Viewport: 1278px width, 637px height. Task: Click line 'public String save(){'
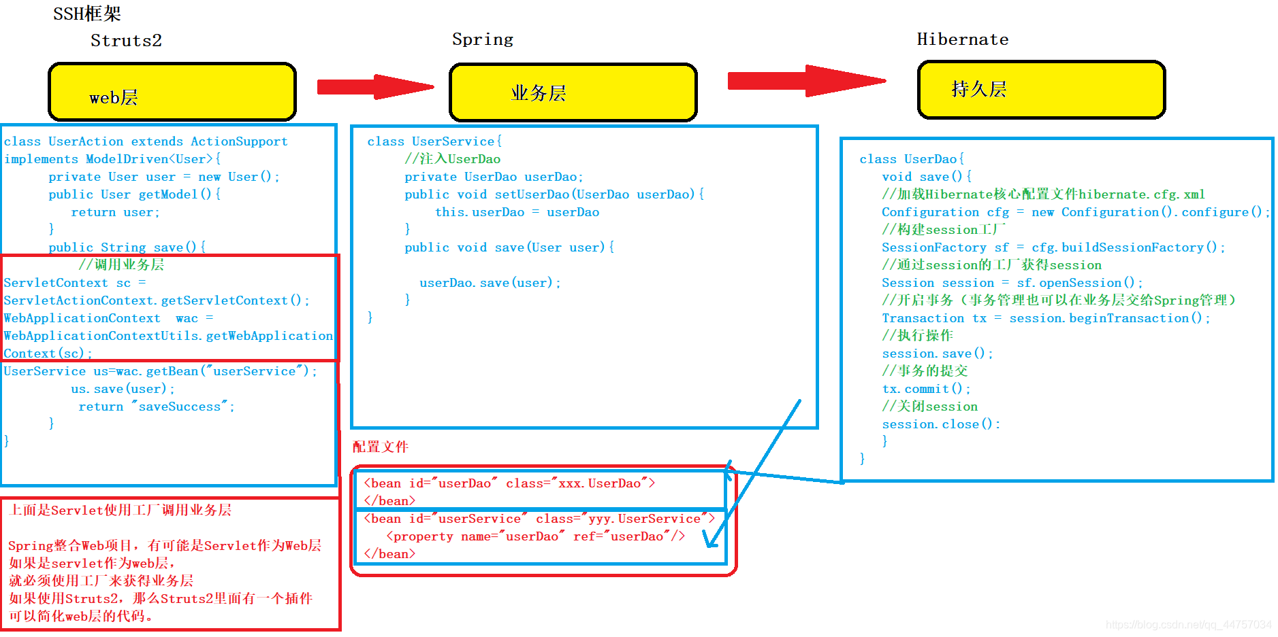pyautogui.click(x=127, y=247)
